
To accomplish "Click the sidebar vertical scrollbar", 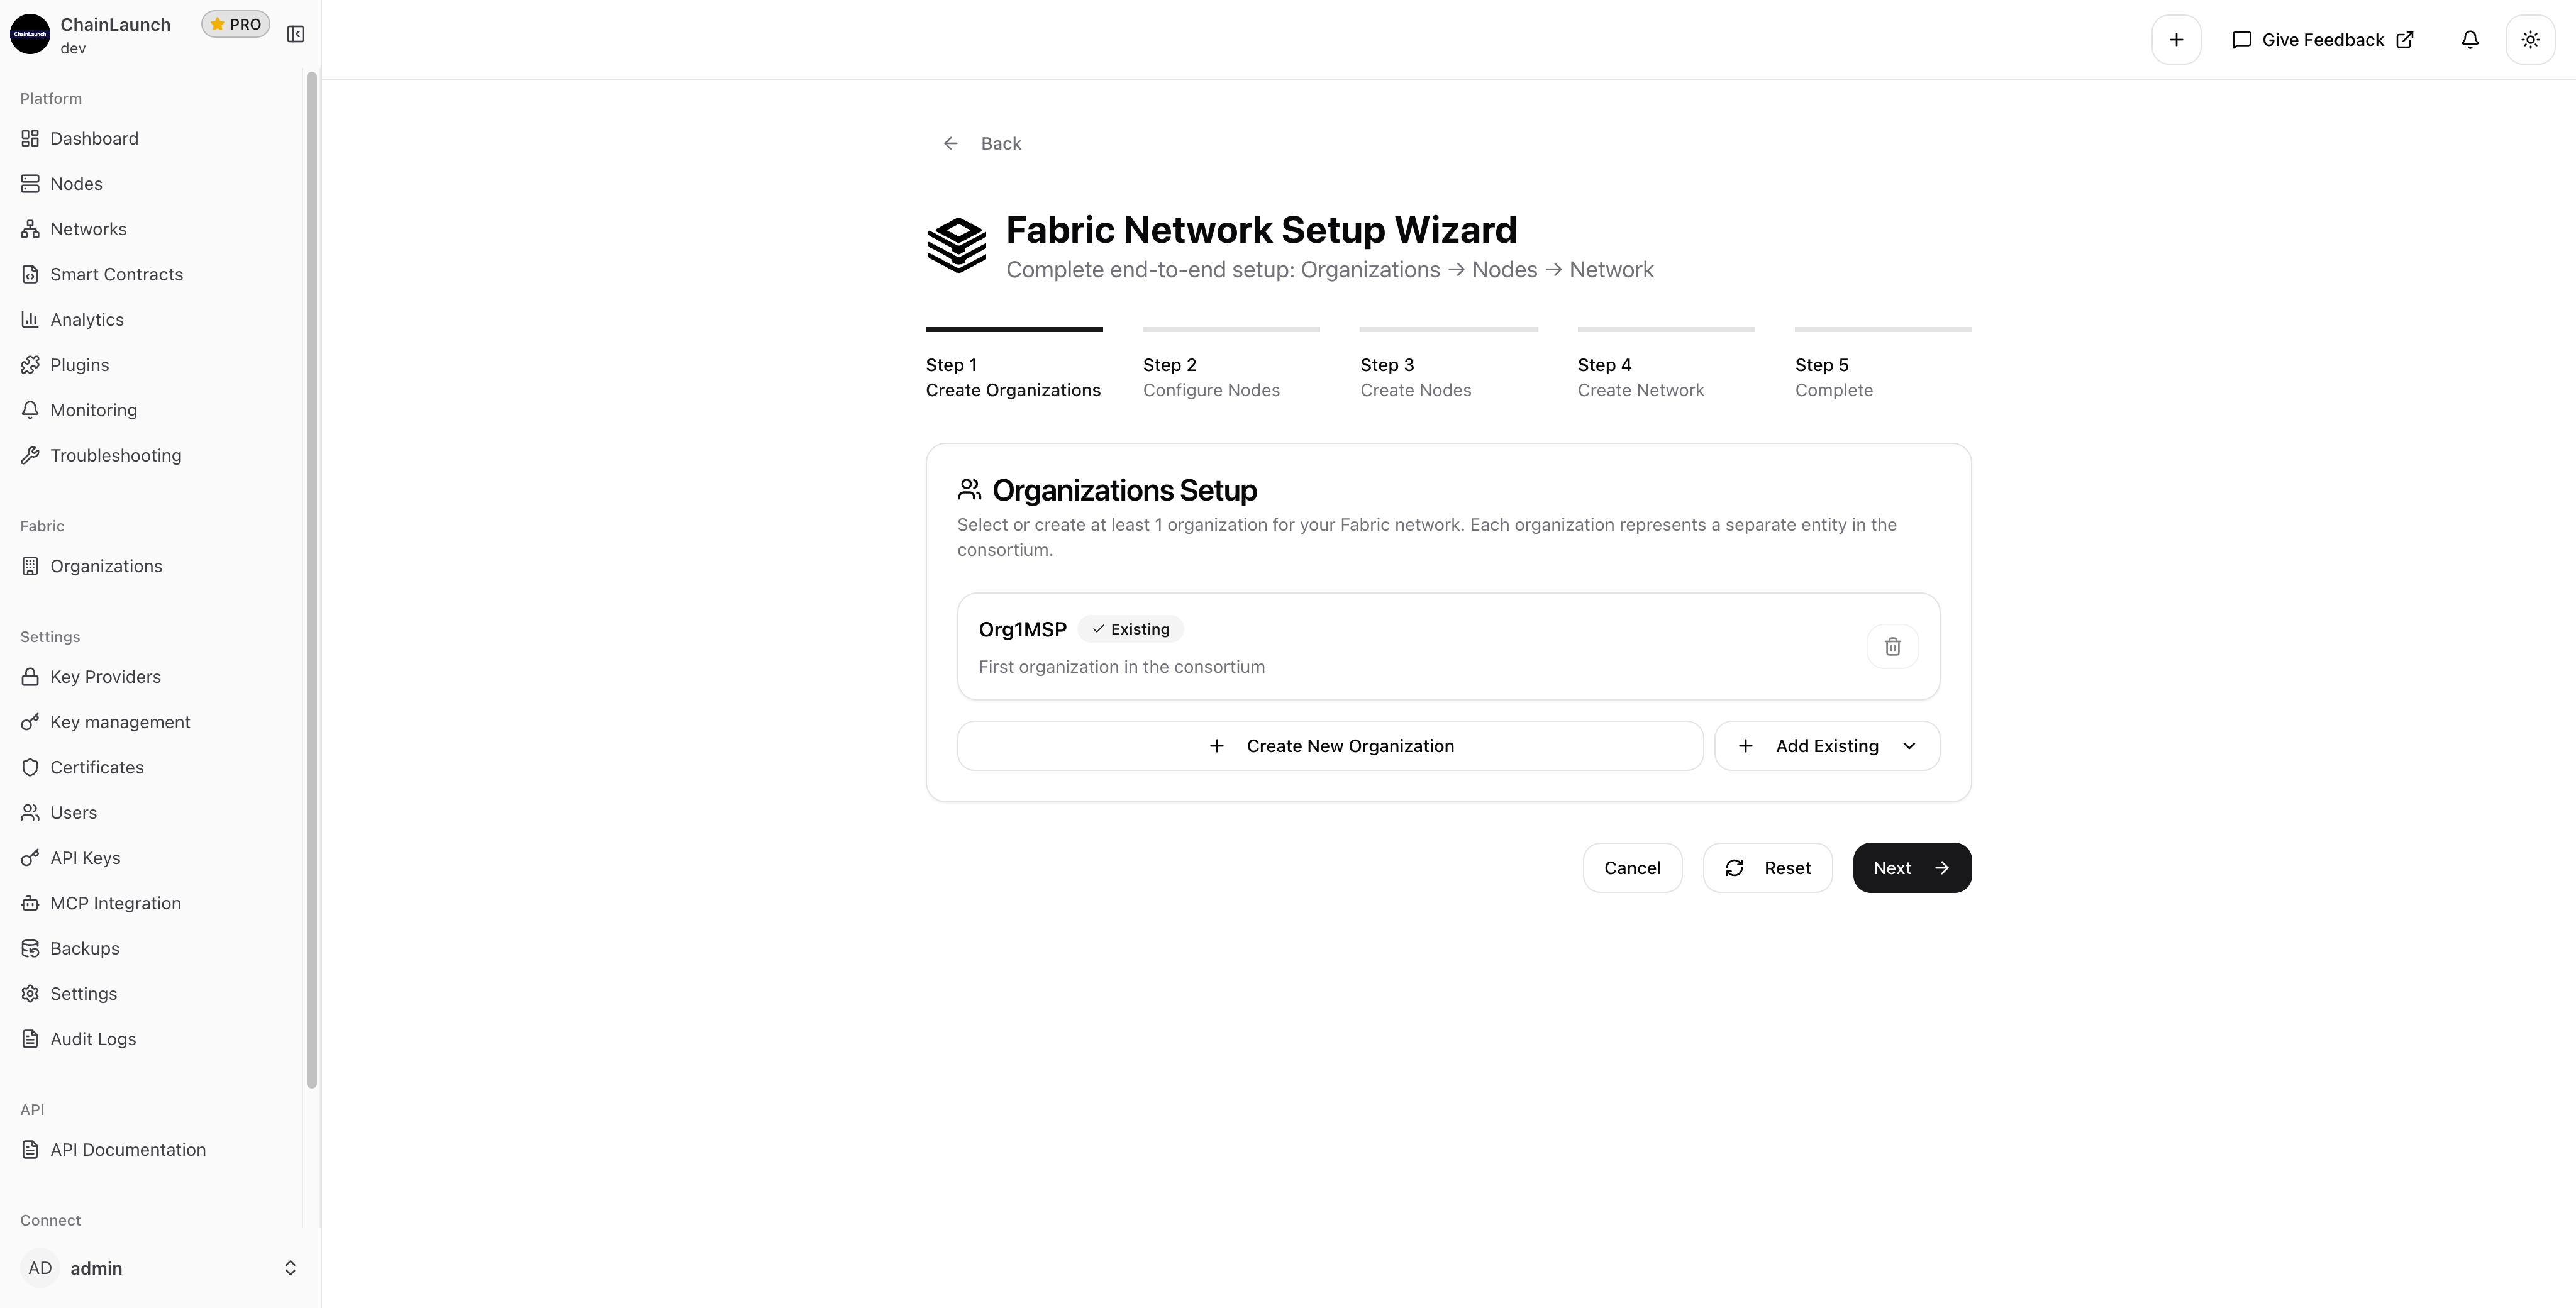I will click(x=311, y=580).
